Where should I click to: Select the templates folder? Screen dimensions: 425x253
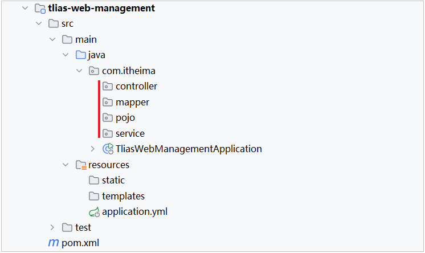[123, 196]
